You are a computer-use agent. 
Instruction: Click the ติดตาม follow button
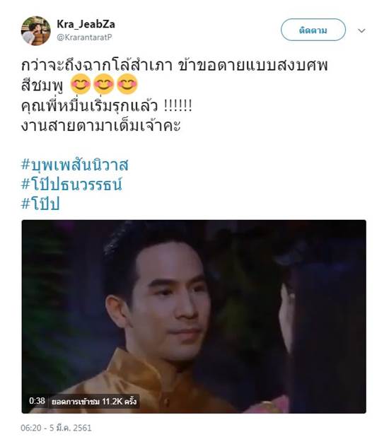313,30
